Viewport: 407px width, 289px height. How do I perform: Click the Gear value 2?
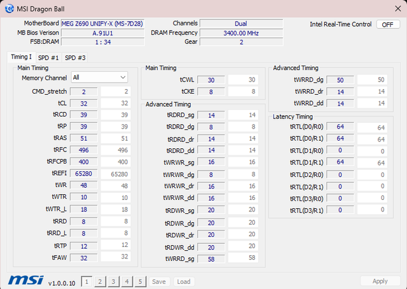pyautogui.click(x=241, y=42)
